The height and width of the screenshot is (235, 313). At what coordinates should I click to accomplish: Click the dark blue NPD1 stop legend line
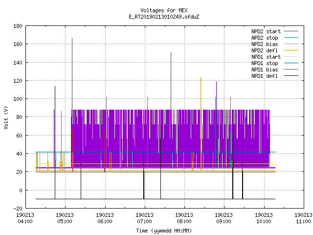[x=291, y=63]
